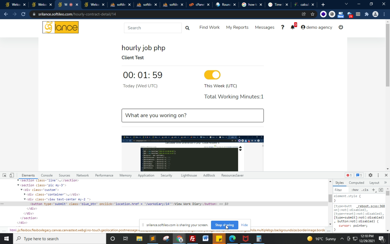This screenshot has height=244, width=390.
Task: Collapse the div class "custom" node
Action: [x=22, y=190]
